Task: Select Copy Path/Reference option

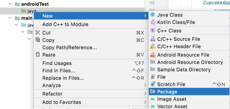Action: pyautogui.click(x=69, y=48)
